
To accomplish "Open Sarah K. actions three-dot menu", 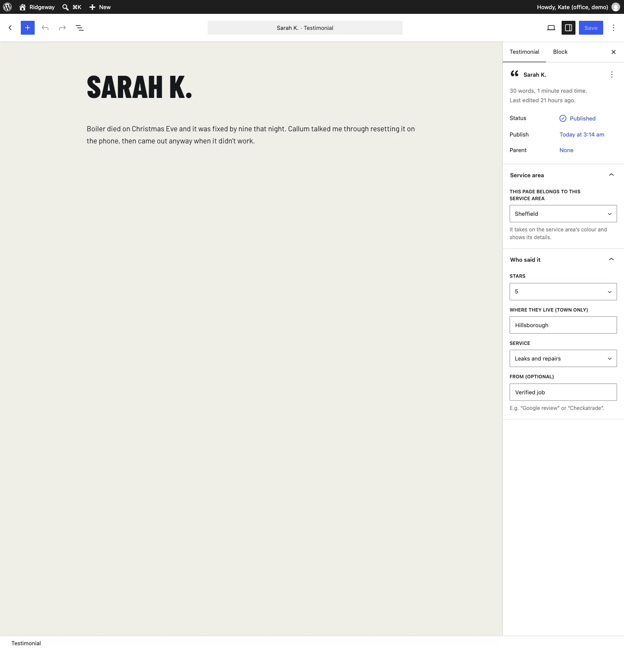I will pos(612,75).
